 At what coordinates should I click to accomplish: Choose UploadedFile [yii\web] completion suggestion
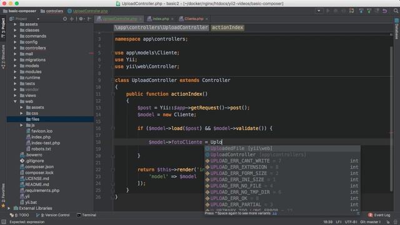coord(282,148)
